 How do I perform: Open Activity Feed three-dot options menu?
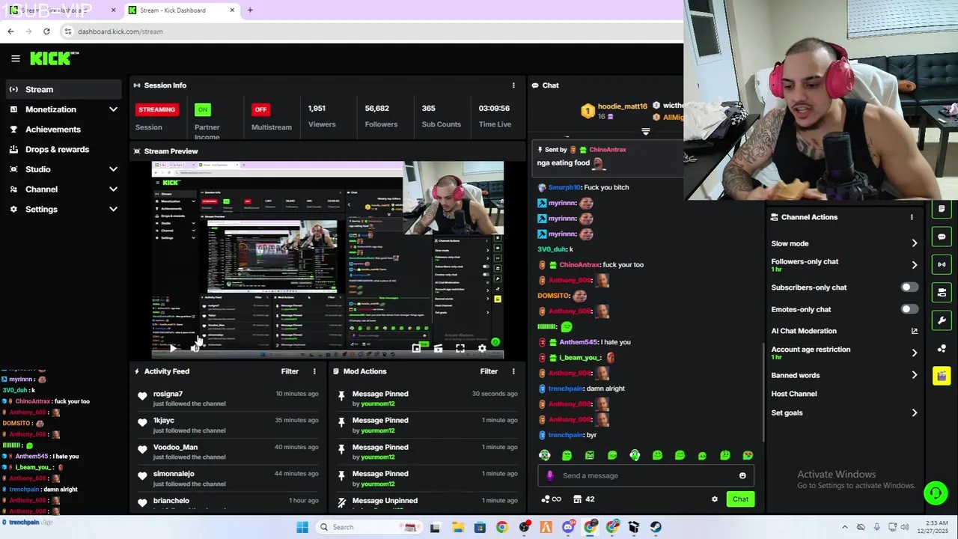[314, 371]
